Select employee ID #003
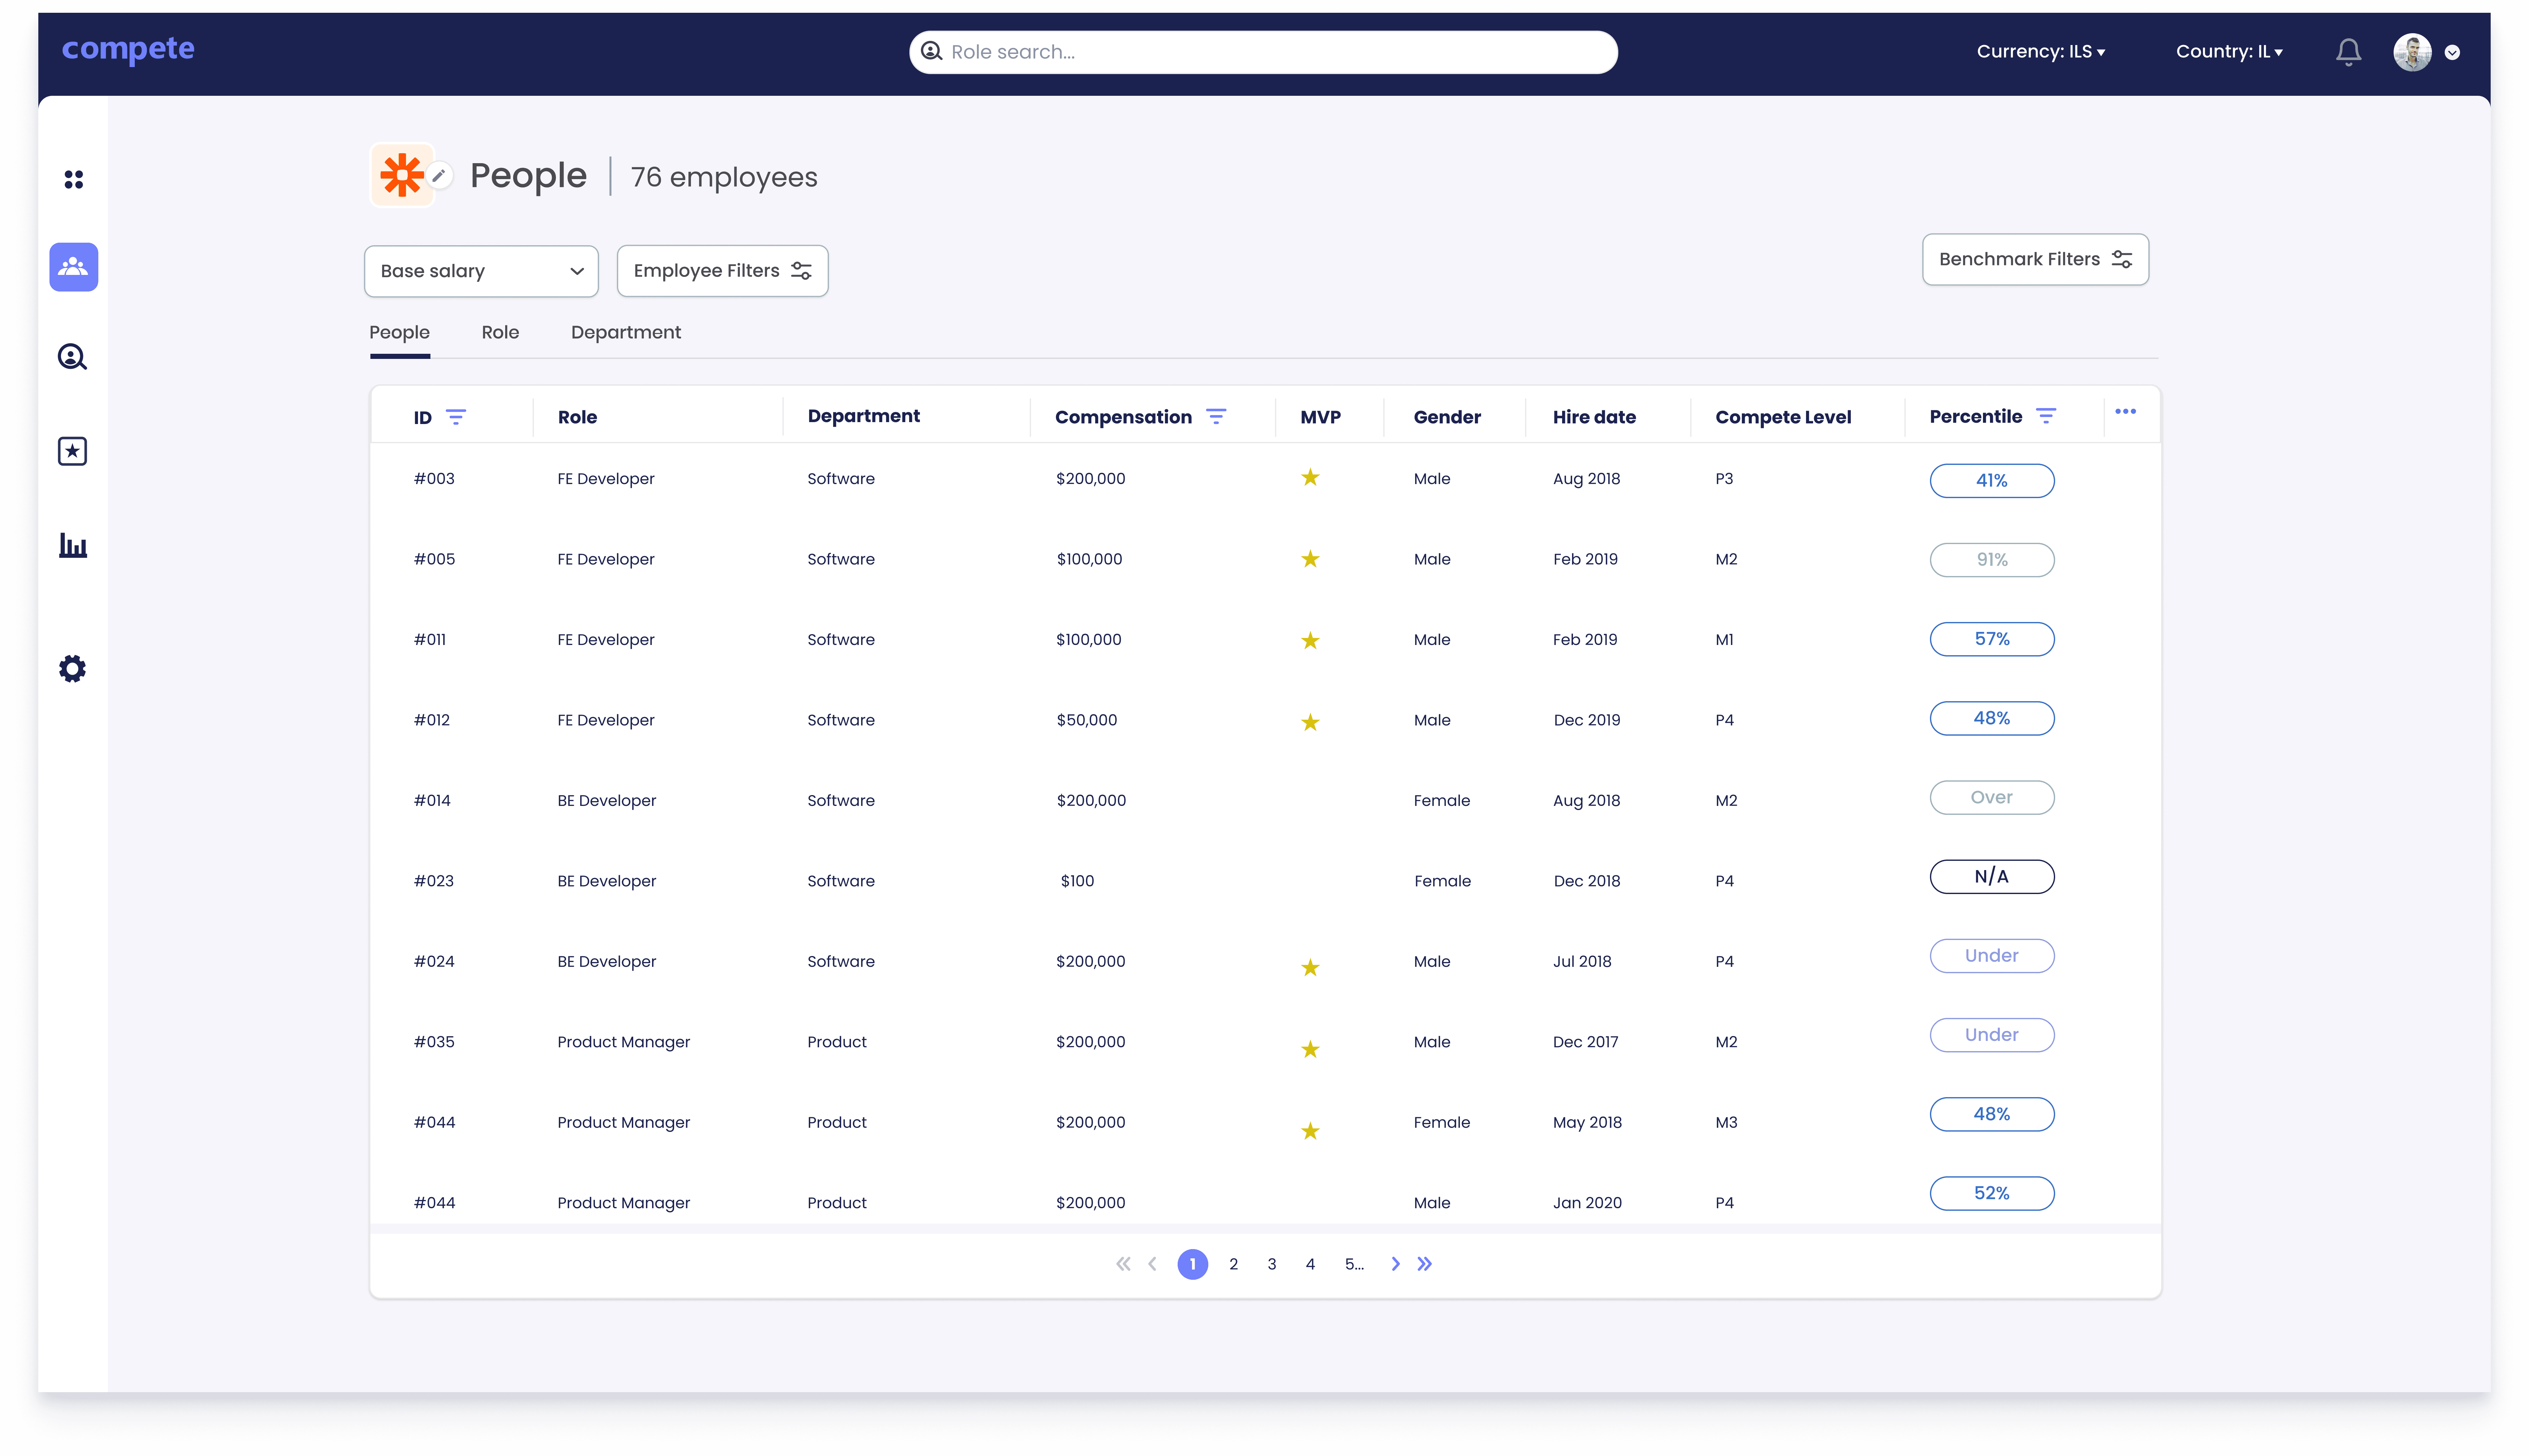 tap(434, 479)
